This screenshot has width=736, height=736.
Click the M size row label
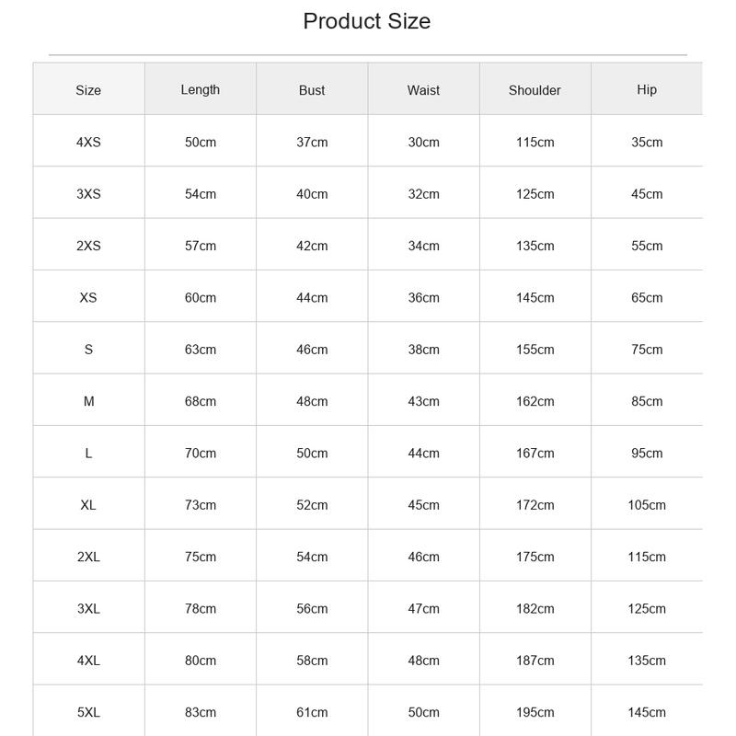(x=88, y=401)
